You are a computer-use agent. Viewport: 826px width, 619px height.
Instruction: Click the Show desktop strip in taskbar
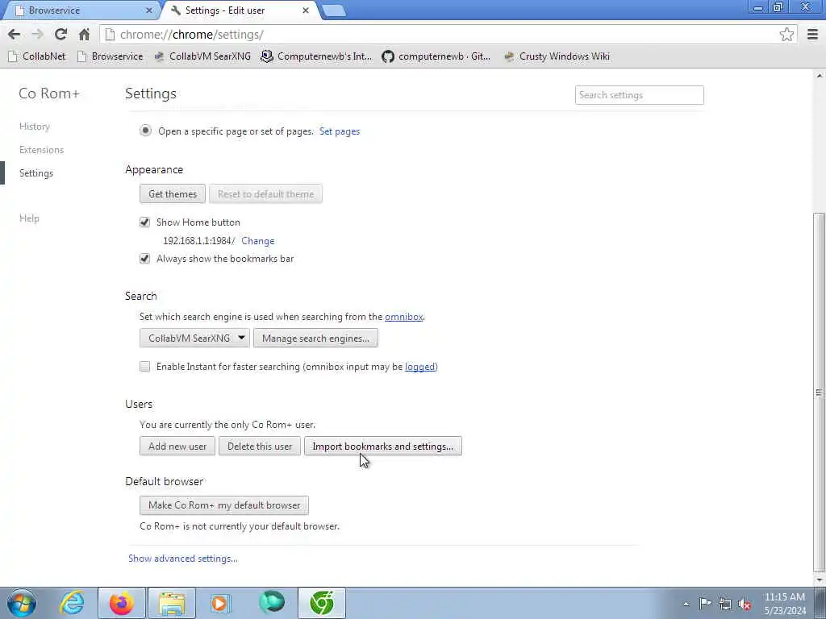point(820,603)
